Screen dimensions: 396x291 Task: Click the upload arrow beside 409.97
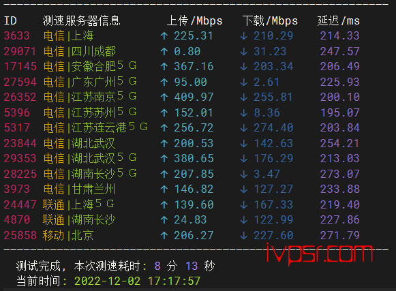tap(164, 97)
